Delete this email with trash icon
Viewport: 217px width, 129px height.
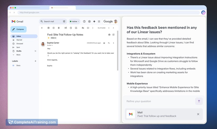click(59, 28)
